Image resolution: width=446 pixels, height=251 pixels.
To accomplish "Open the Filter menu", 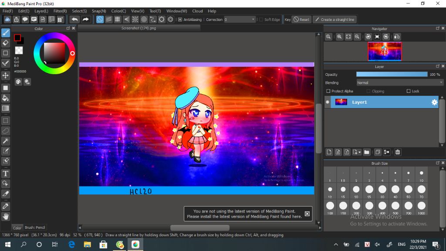I will coord(60,11).
